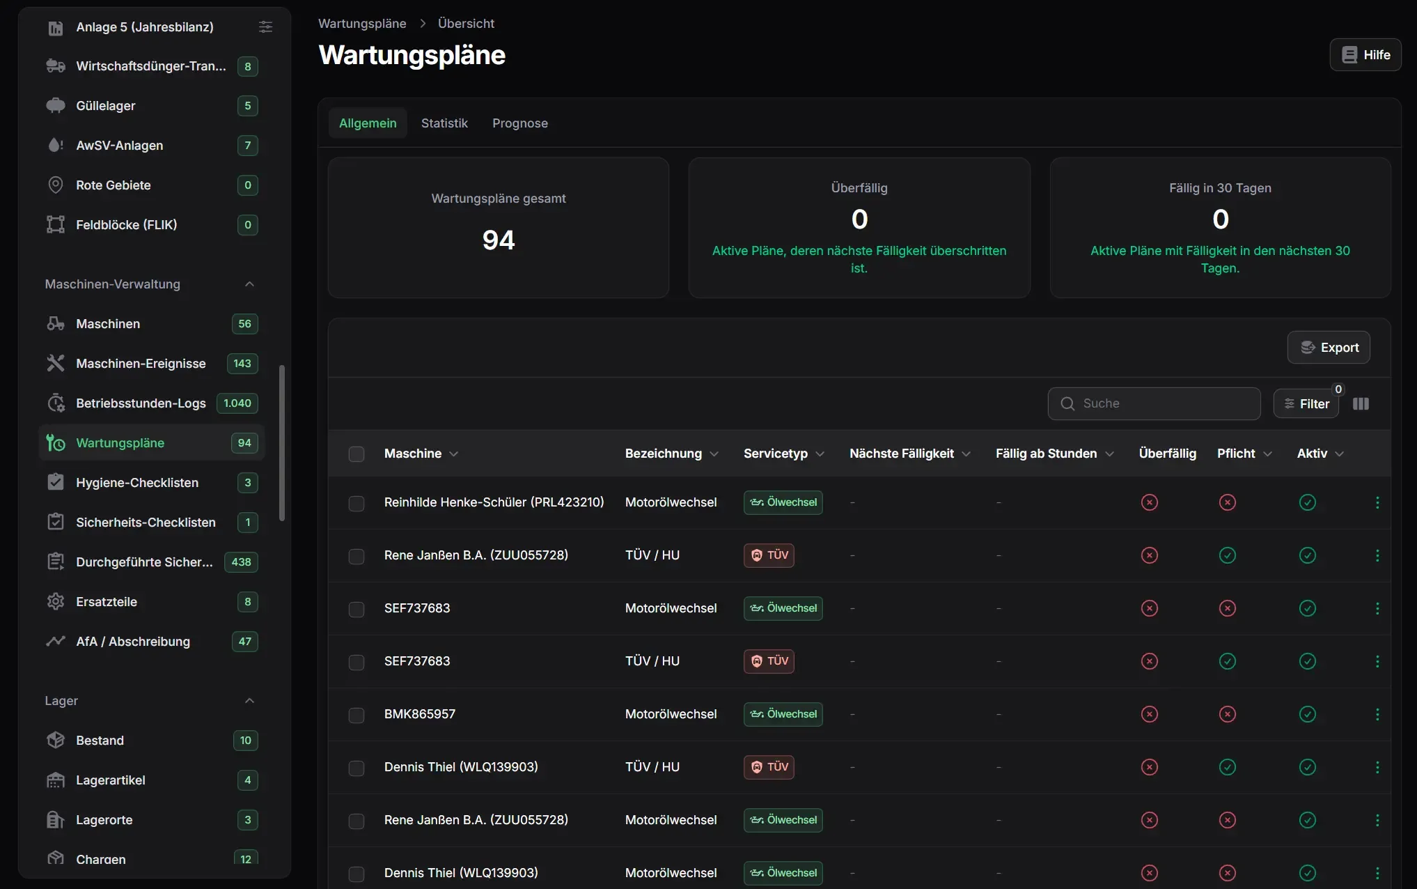Click the sidebar vertical scrollbar
The height and width of the screenshot is (889, 1417).
pos(281,443)
